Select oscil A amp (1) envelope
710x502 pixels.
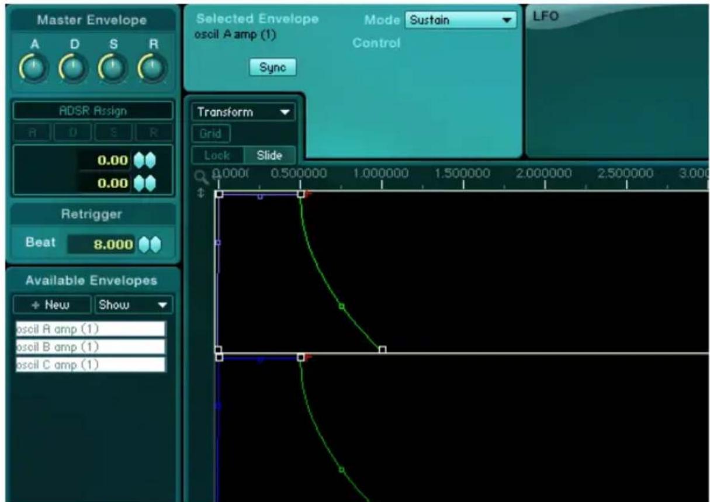click(x=91, y=328)
